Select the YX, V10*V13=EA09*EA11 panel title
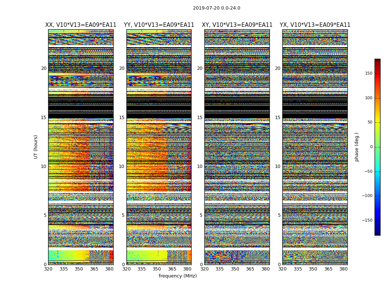Viewport: 386px width, 294px height. tap(315, 25)
